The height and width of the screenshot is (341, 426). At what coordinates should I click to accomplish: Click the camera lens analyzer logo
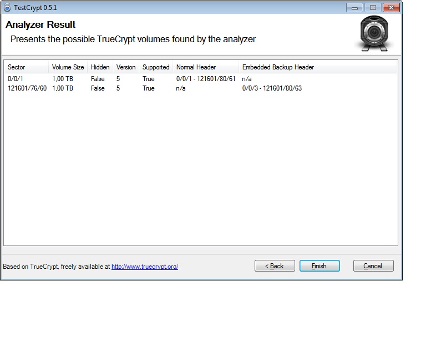(x=374, y=33)
